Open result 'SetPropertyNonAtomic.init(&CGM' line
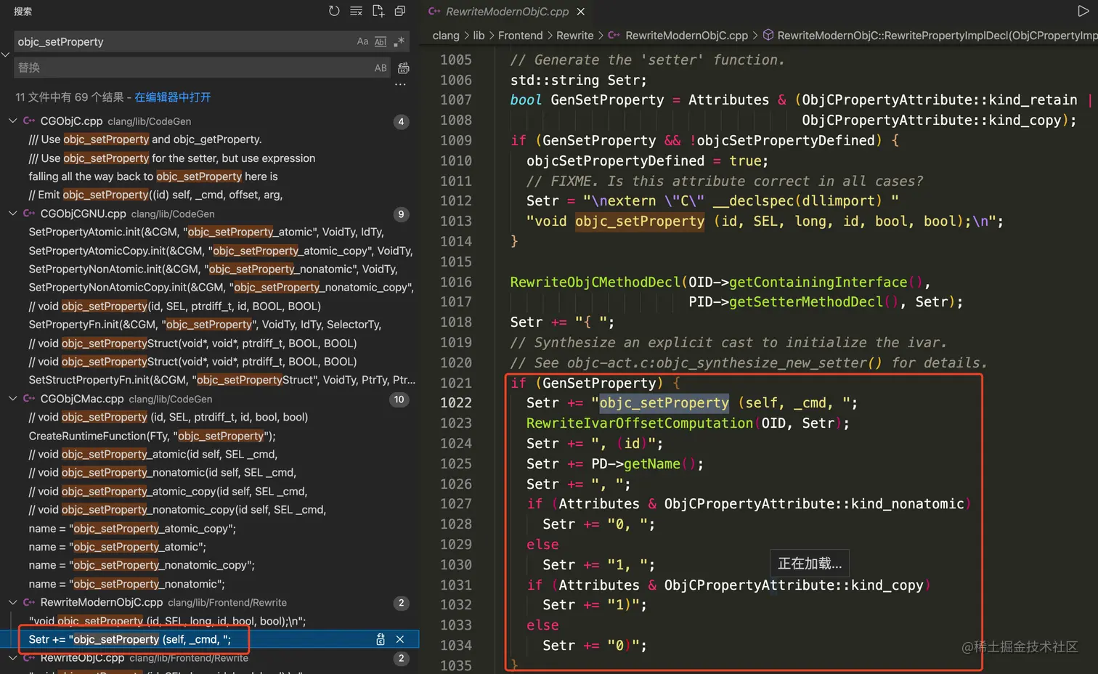The image size is (1098, 674). (x=213, y=269)
